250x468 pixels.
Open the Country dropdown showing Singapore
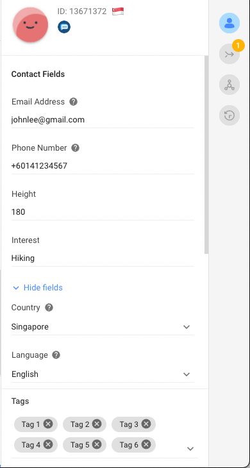click(x=103, y=327)
